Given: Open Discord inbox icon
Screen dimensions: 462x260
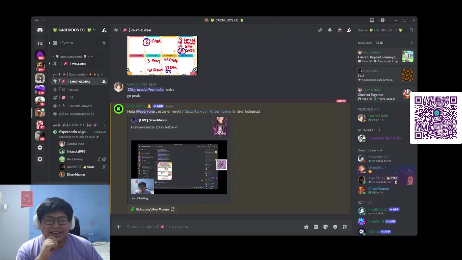Looking at the screenshot, I should [x=372, y=20].
